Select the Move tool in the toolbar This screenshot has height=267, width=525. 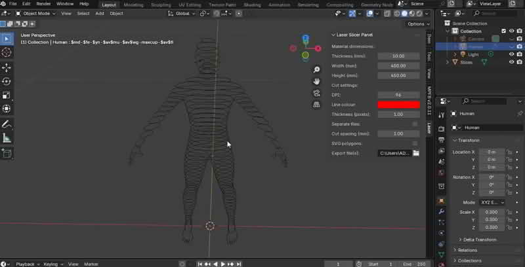click(x=7, y=67)
